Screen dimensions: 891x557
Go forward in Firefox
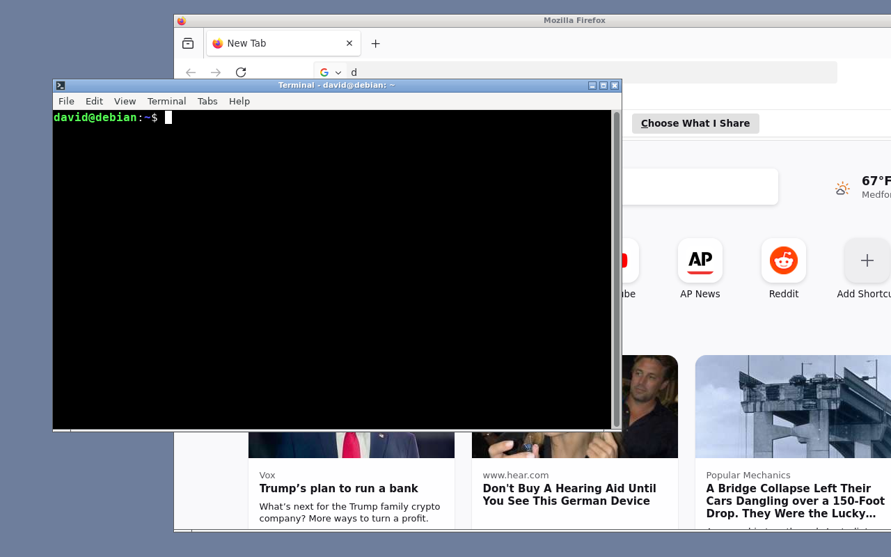pos(216,72)
